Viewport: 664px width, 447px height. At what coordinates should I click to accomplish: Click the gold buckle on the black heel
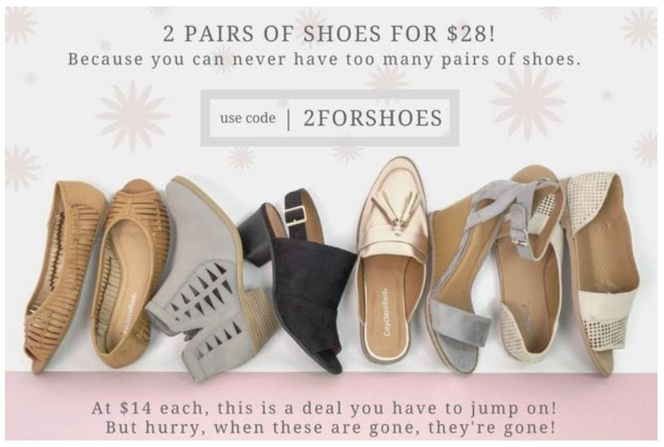295,217
